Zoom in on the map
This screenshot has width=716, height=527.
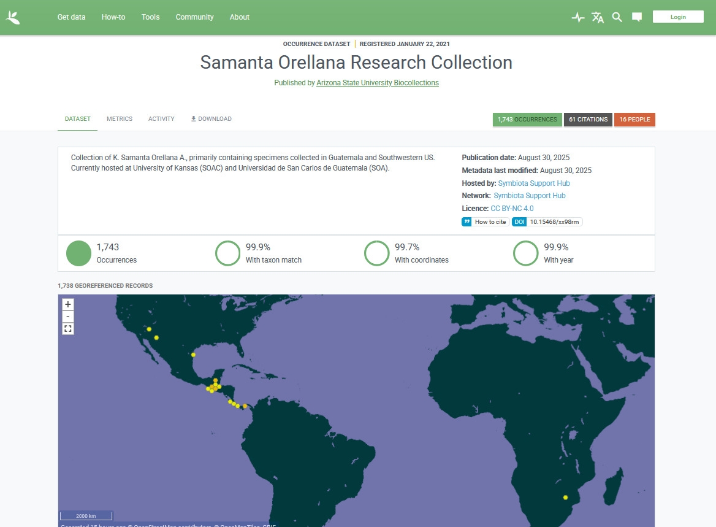[68, 304]
